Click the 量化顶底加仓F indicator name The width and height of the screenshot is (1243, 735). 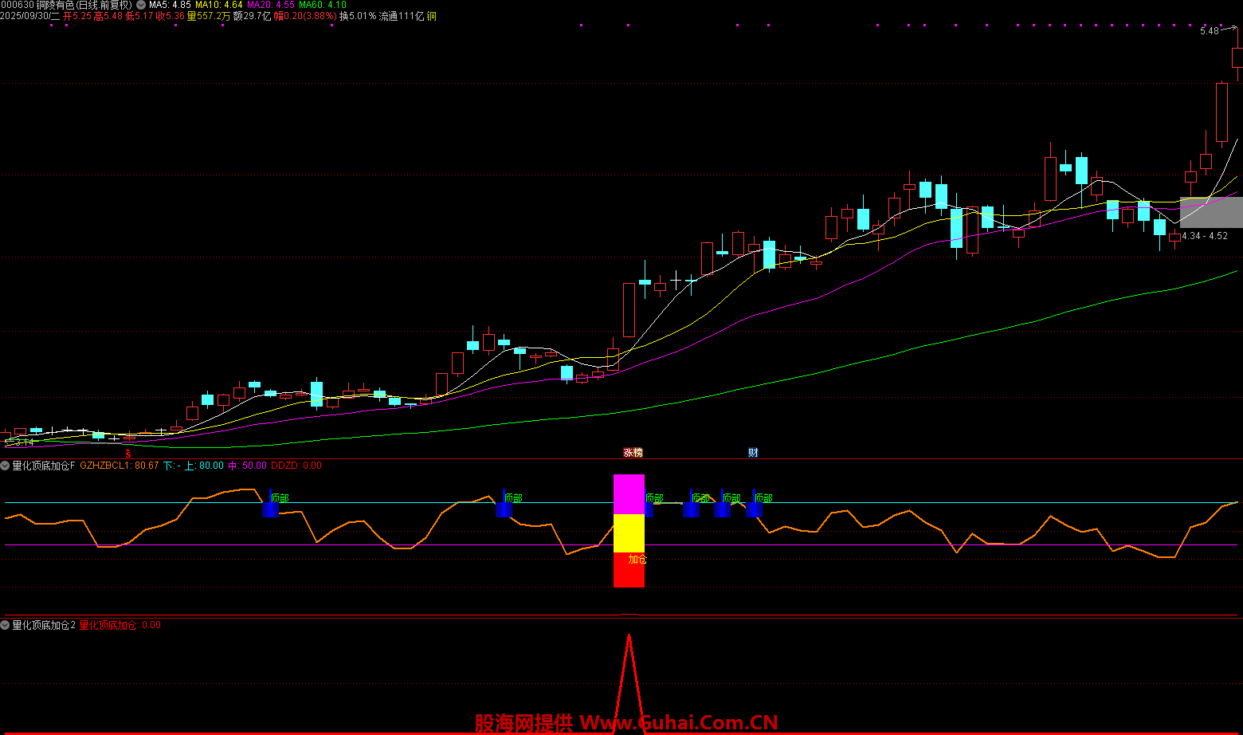pyautogui.click(x=44, y=466)
